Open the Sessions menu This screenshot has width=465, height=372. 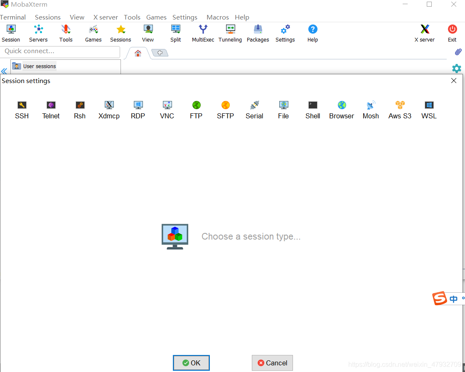(x=48, y=17)
